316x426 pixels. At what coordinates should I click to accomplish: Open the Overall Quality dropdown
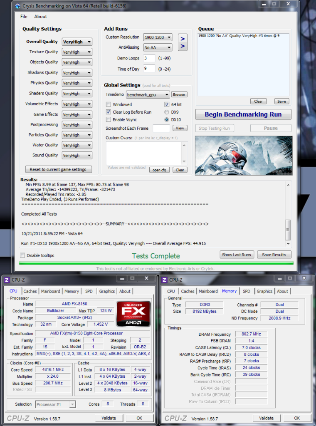77,42
